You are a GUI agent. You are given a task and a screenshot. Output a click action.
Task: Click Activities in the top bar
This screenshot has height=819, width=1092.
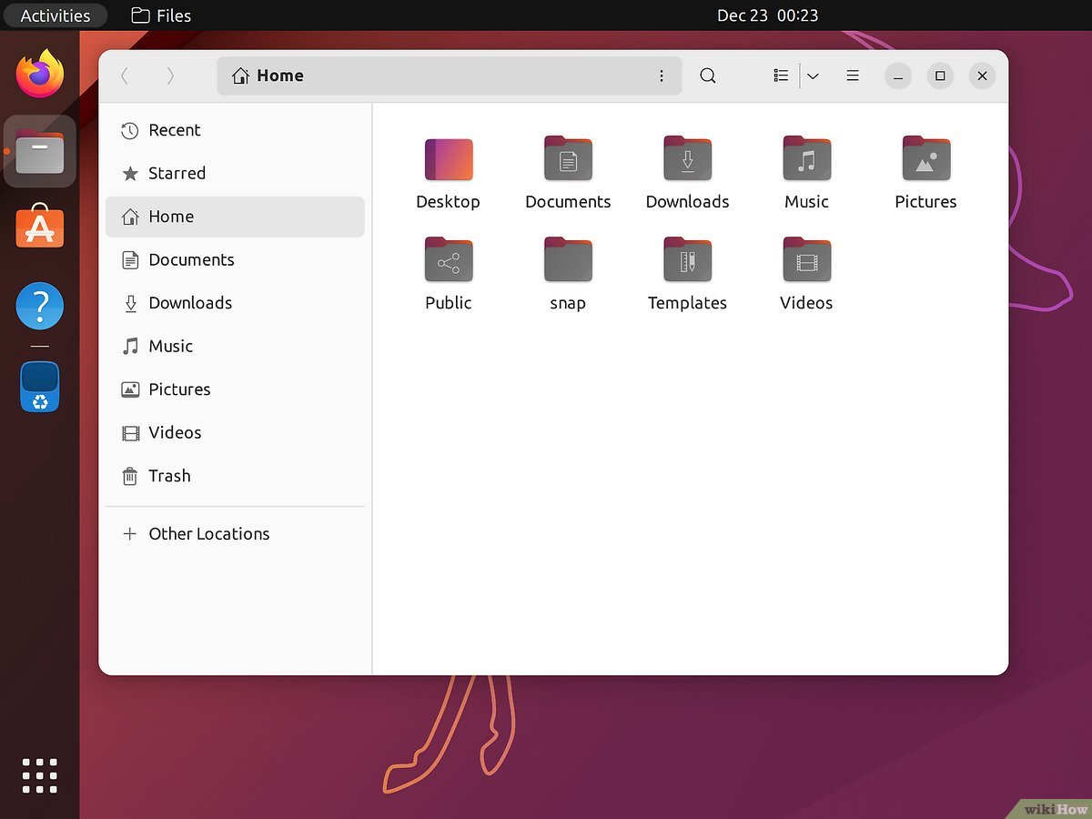(x=55, y=15)
